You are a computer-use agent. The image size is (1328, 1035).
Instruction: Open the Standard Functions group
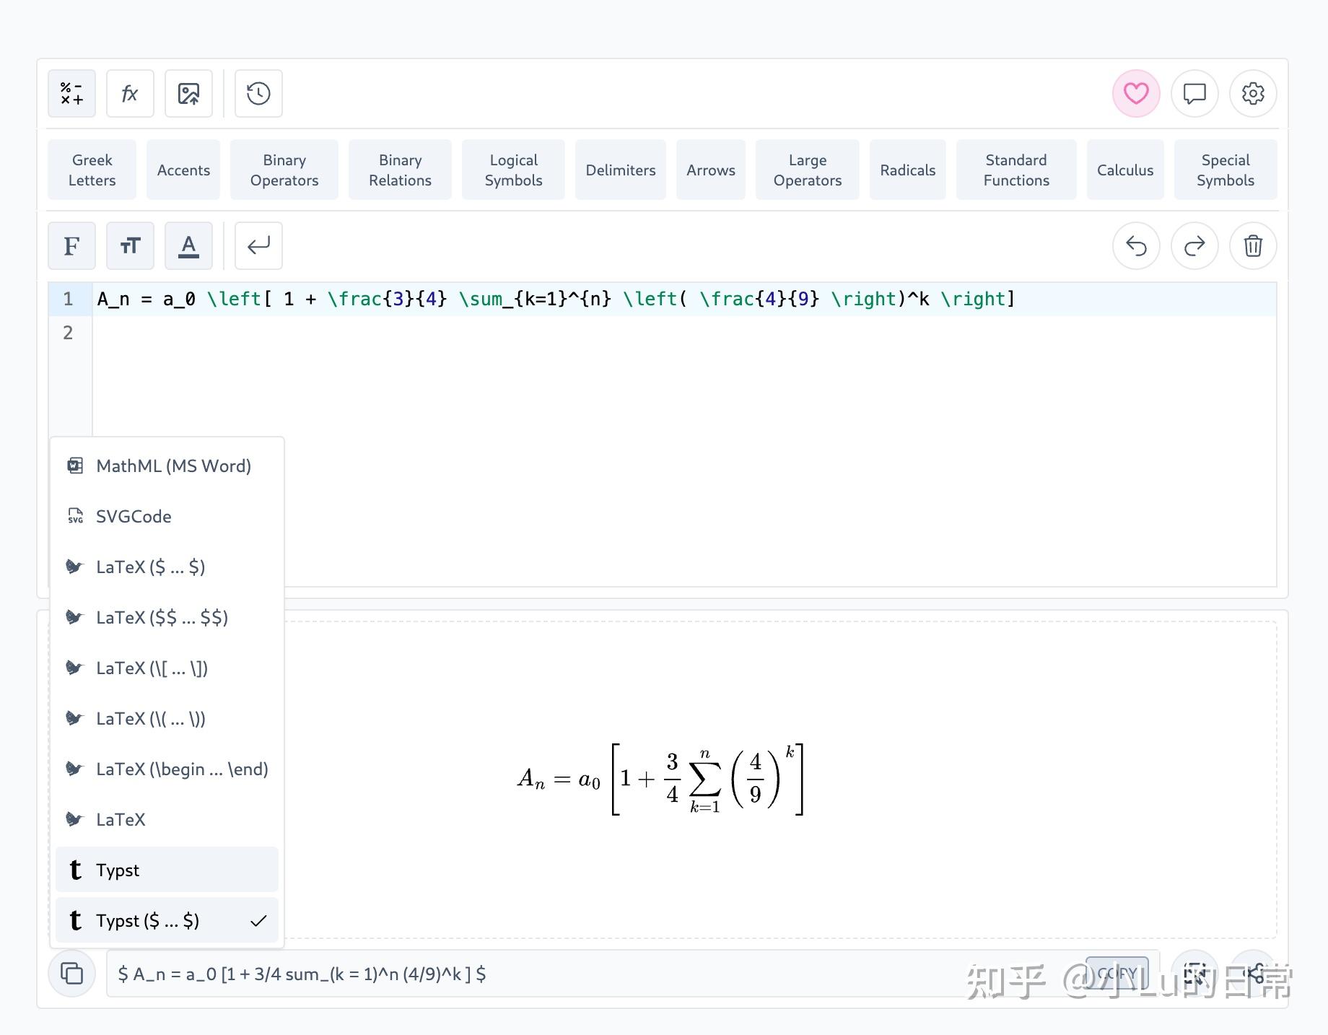tap(1016, 170)
